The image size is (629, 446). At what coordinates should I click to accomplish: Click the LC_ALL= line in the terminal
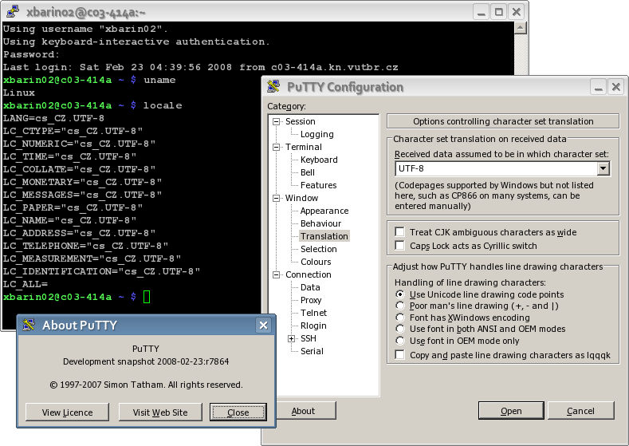pyautogui.click(x=26, y=284)
